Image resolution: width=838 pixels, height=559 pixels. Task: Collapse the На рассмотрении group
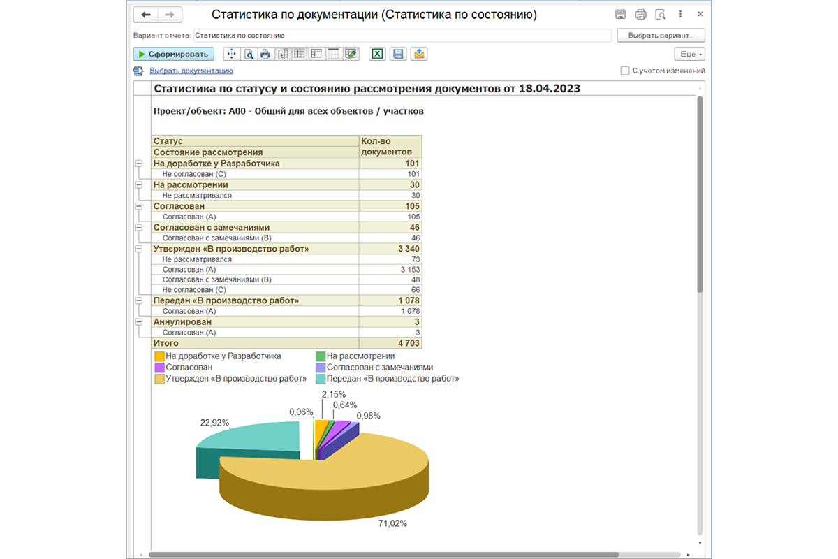[138, 184]
